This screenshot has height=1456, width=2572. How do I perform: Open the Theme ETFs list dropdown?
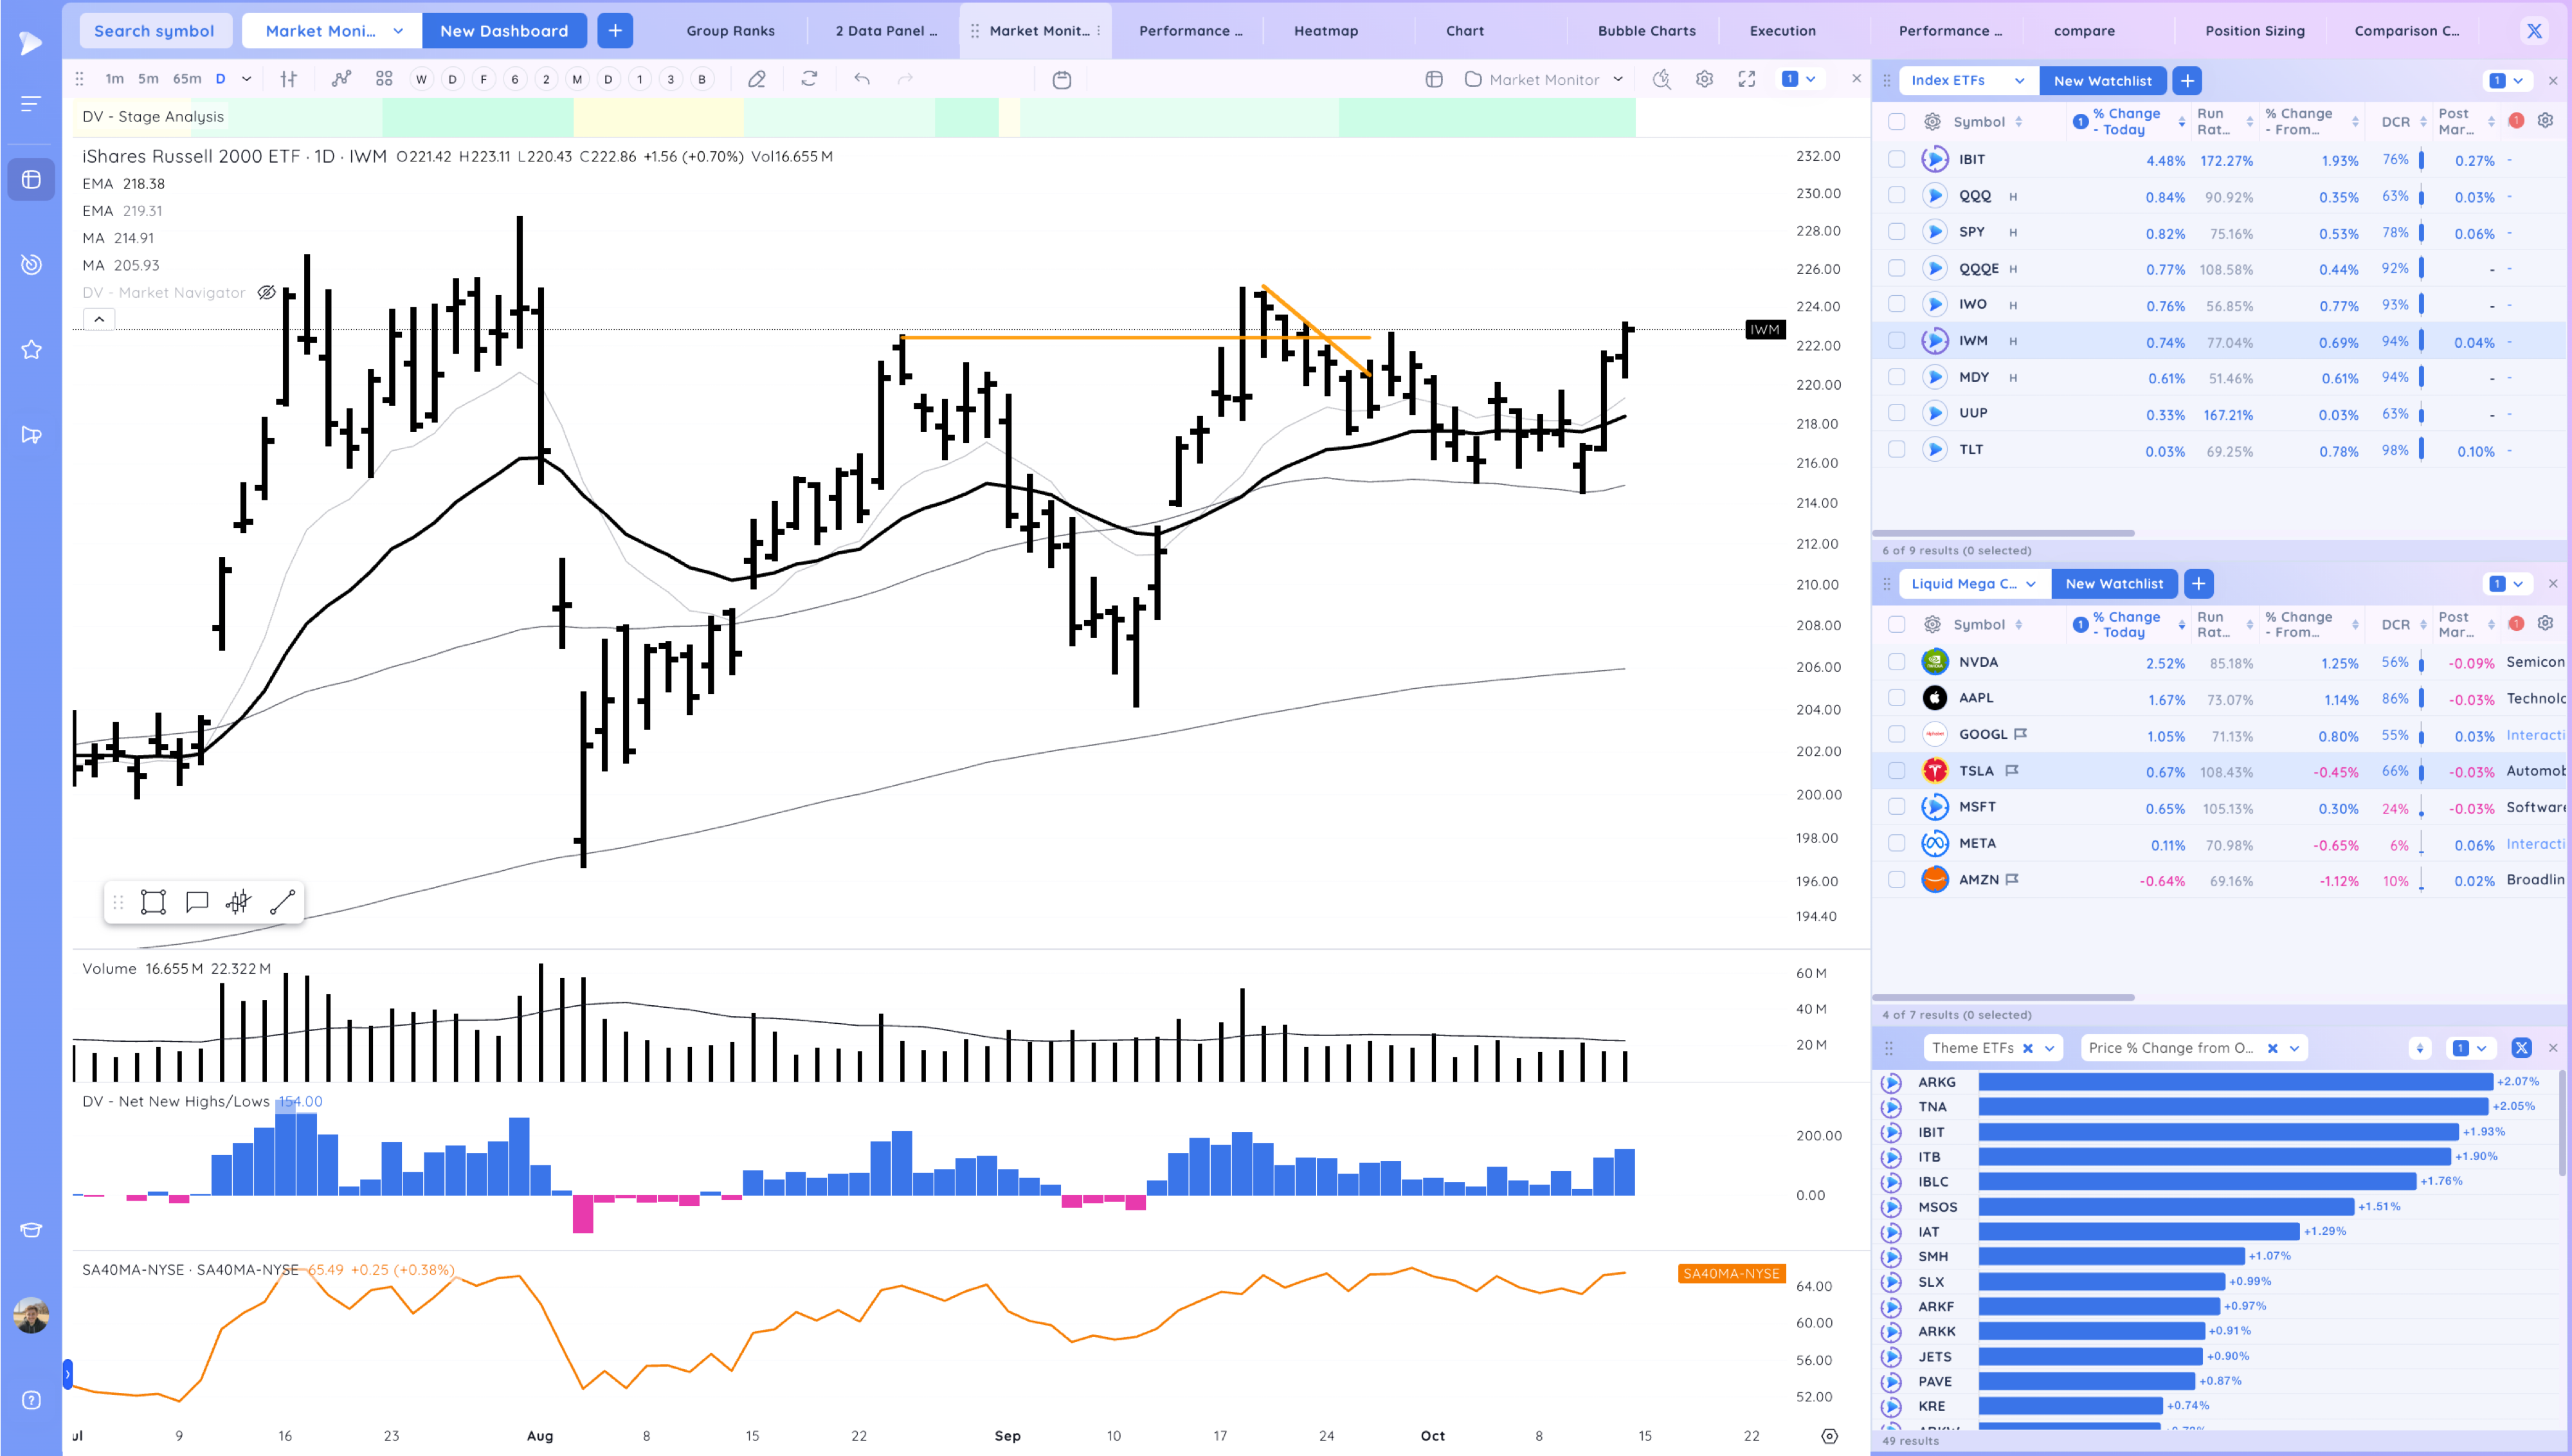[x=2049, y=1048]
